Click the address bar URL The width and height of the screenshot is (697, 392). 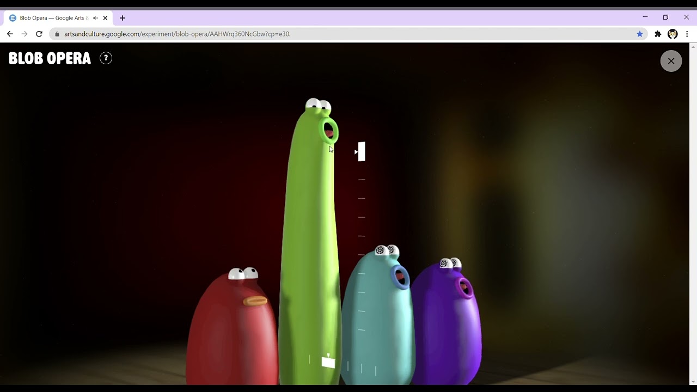(x=178, y=34)
